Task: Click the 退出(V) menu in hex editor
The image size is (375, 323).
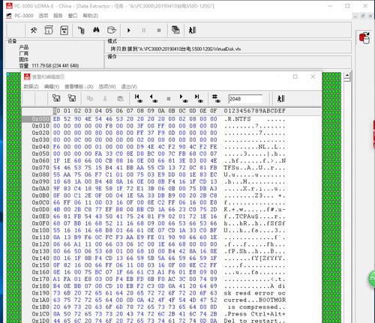Action: [x=129, y=86]
